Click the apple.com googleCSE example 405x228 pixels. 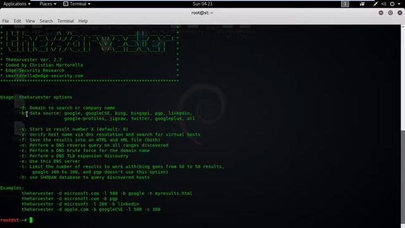click(x=91, y=210)
